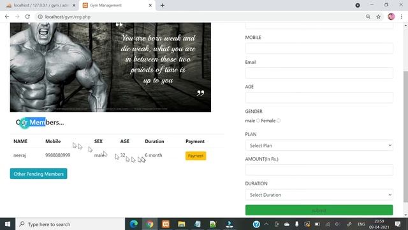
Task: Close the Gym Management tab
Action: point(150,5)
